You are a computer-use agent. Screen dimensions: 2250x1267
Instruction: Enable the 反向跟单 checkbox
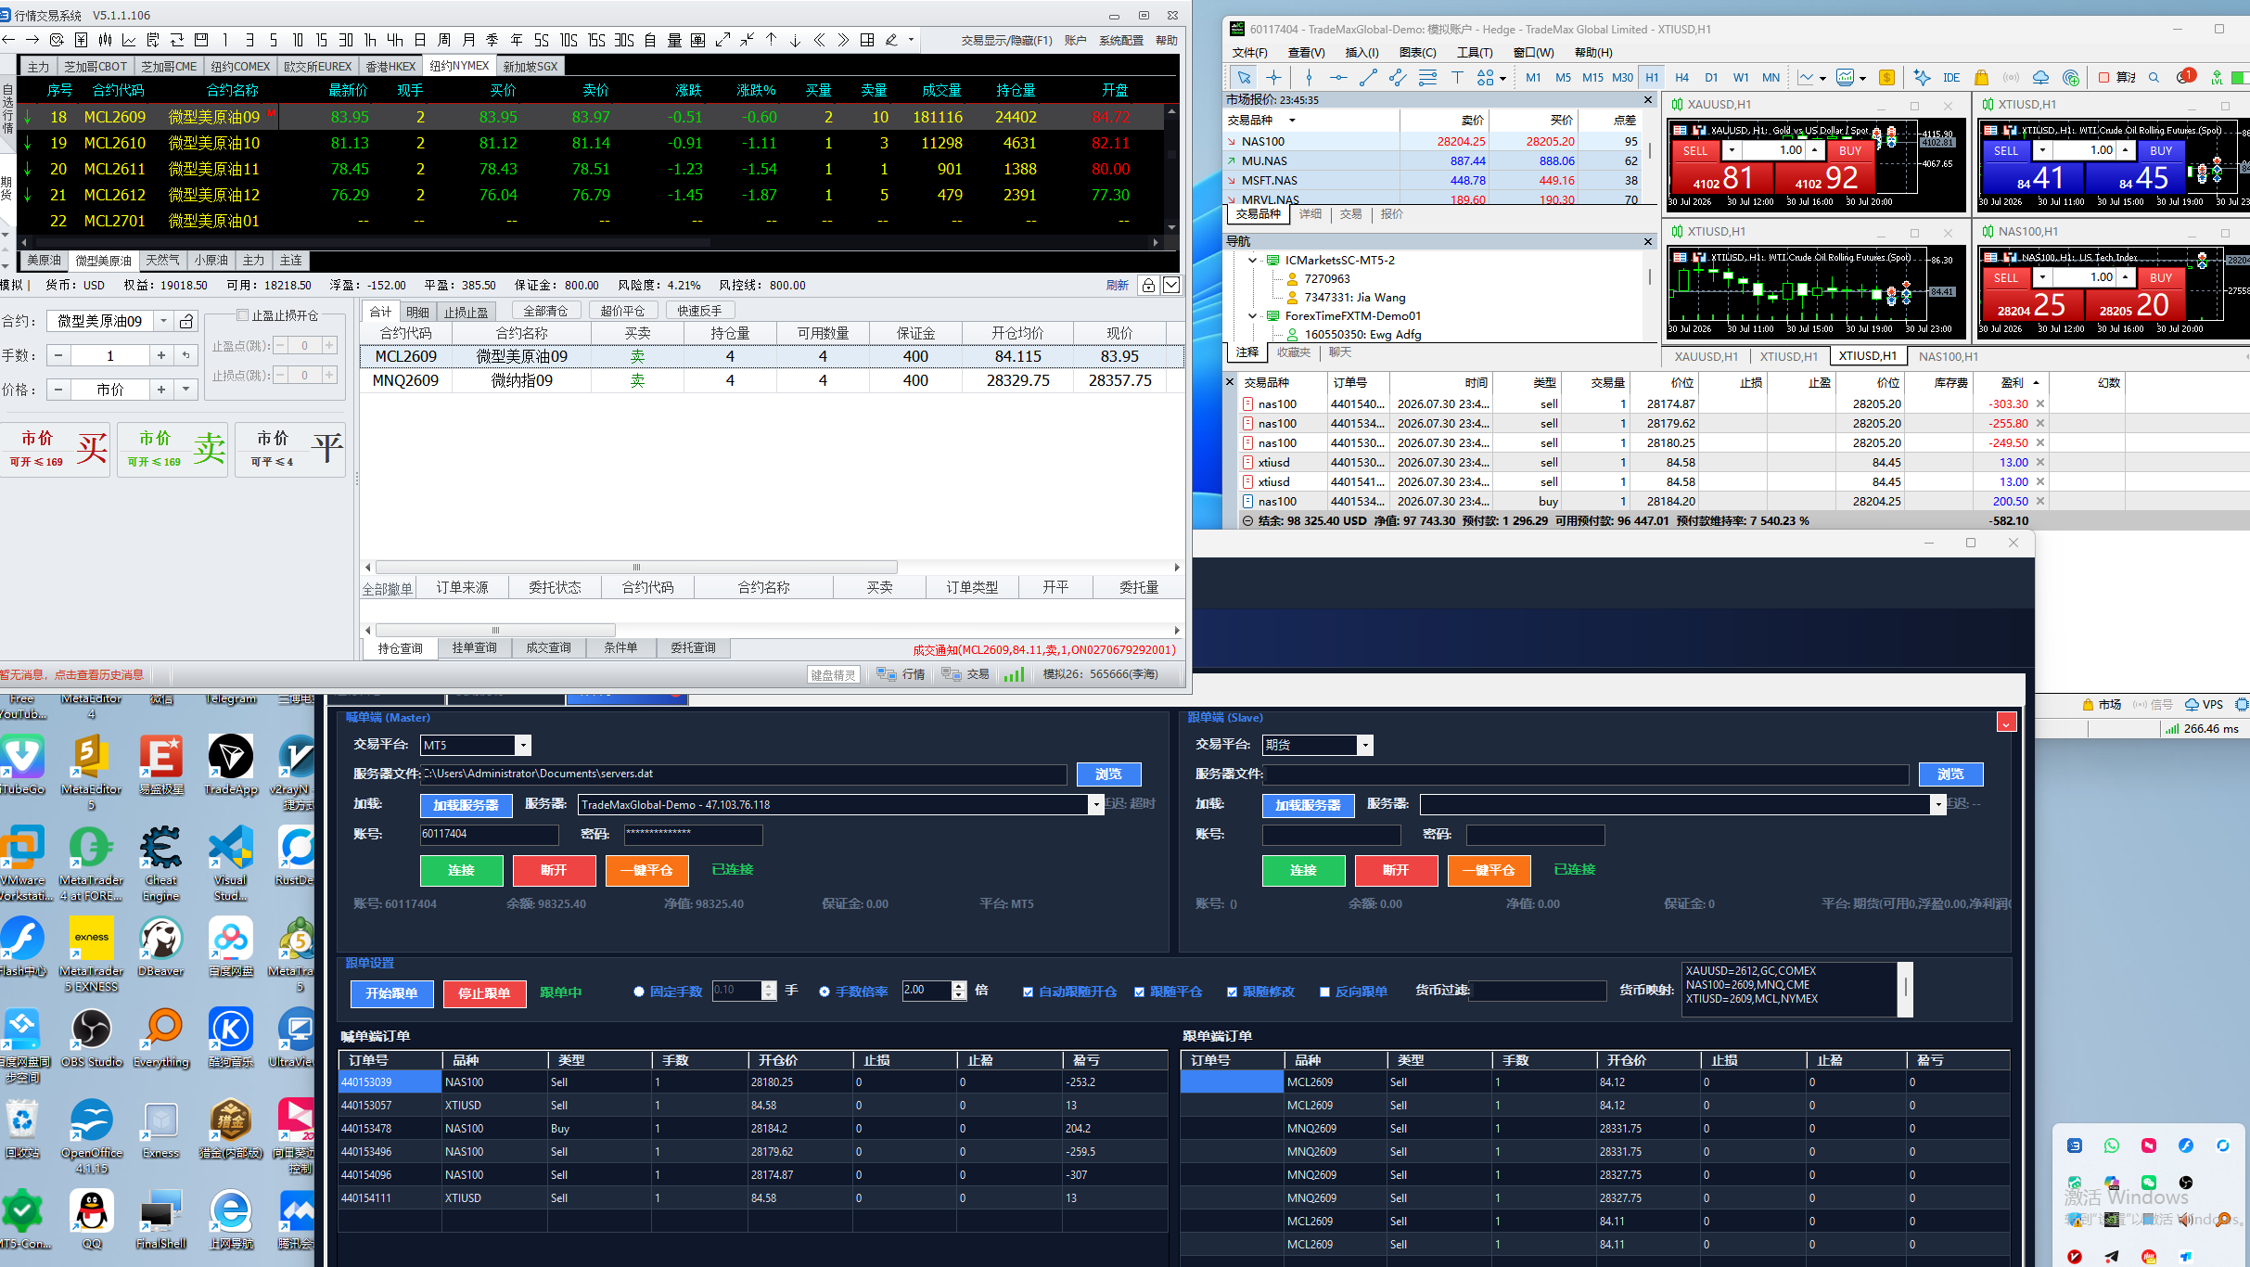[x=1324, y=992]
